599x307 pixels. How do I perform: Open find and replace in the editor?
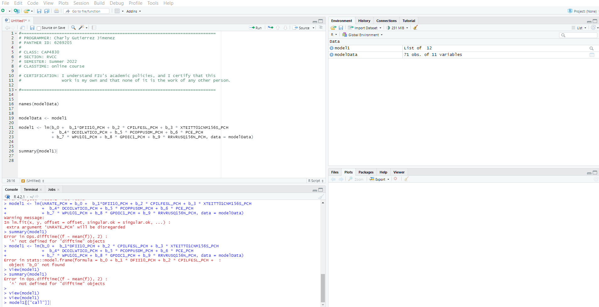coord(73,28)
